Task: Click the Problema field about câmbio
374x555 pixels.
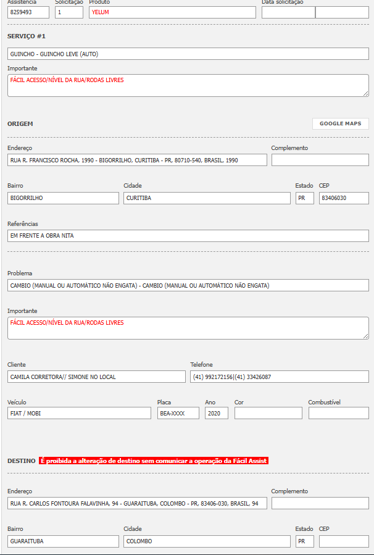Action: click(x=188, y=285)
